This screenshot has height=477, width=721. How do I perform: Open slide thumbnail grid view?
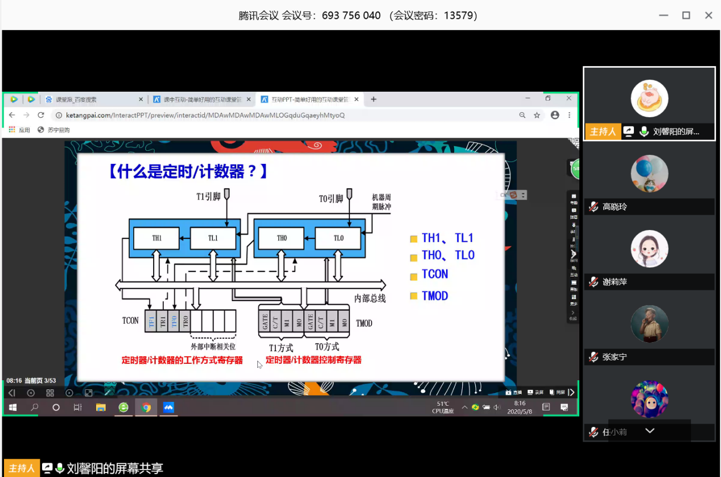(50, 393)
